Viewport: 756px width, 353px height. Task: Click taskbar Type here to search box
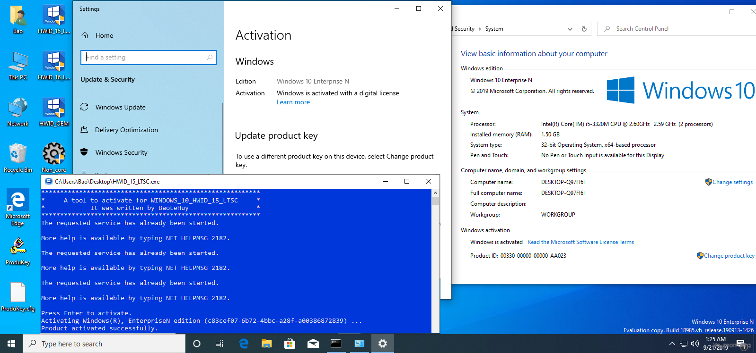[x=104, y=344]
